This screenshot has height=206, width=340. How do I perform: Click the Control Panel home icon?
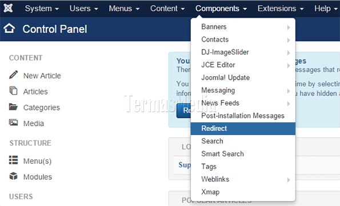9,28
